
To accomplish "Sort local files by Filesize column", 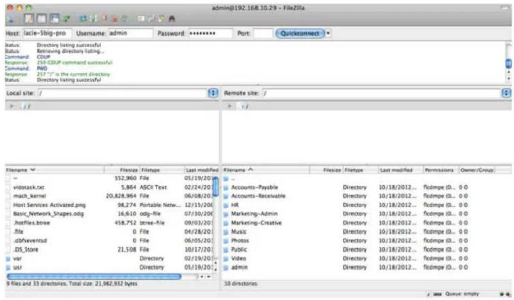I will tap(122, 170).
